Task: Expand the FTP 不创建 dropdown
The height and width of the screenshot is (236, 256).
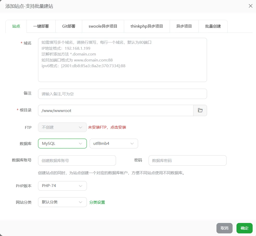Action: pos(62,127)
